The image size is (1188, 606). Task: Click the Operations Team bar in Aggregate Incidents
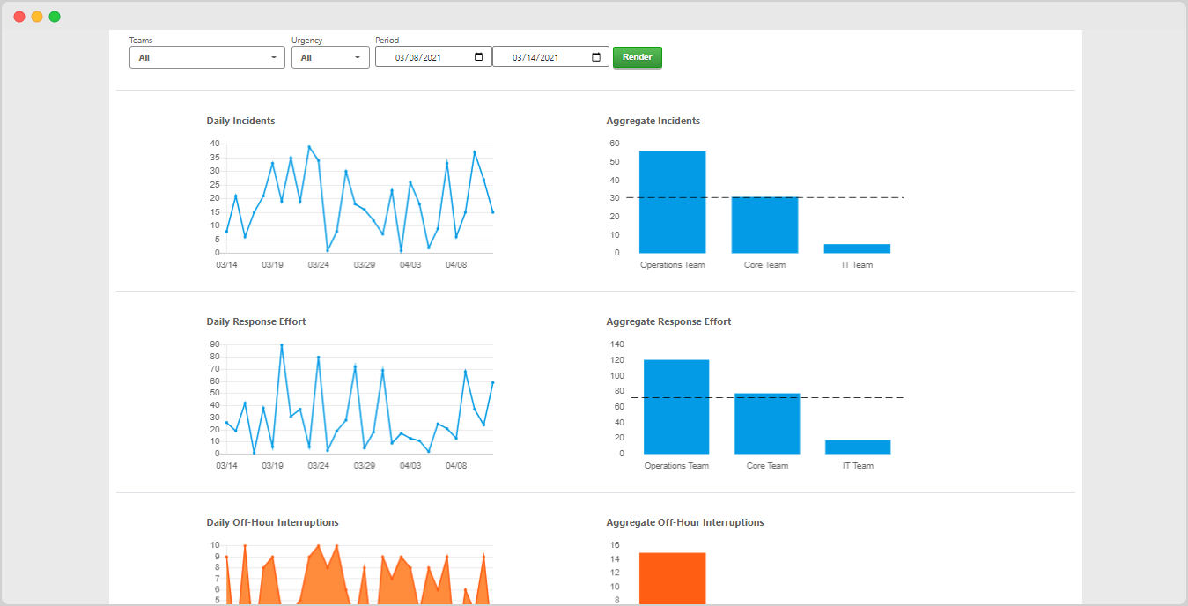pyautogui.click(x=673, y=203)
